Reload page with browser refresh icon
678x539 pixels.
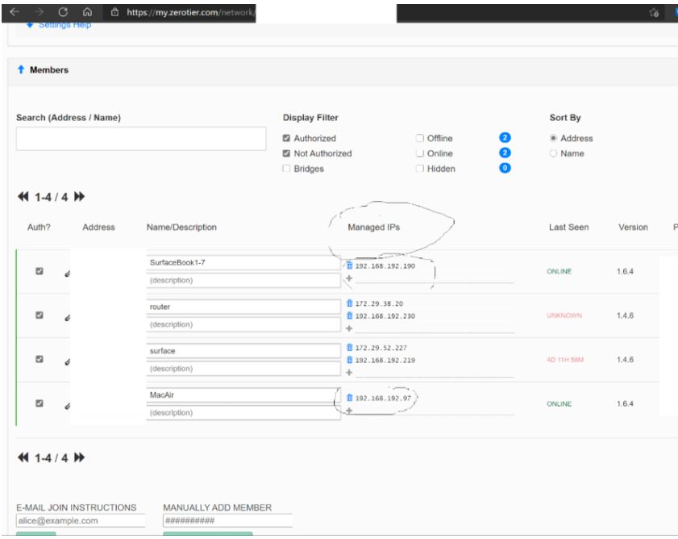pyautogui.click(x=63, y=11)
